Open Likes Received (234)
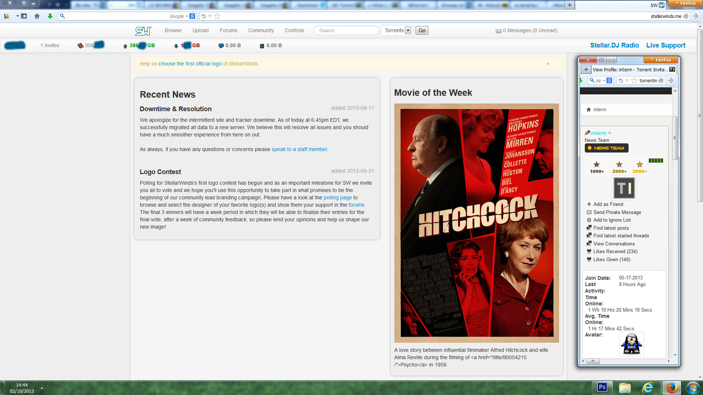703x395 pixels. click(x=615, y=252)
